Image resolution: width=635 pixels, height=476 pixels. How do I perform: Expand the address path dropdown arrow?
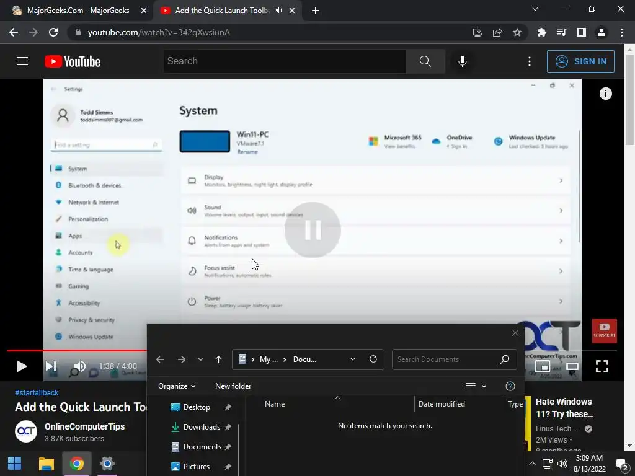(353, 359)
